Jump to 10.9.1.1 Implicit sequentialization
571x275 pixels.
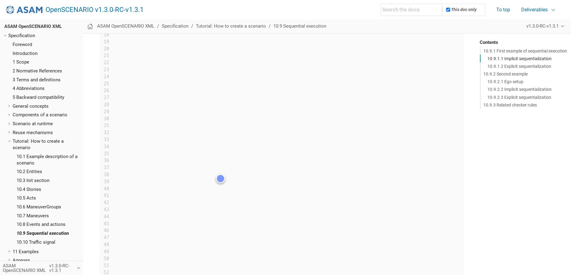[x=519, y=59]
